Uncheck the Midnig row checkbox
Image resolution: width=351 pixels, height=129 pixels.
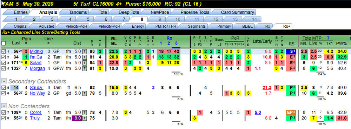pos(4,52)
